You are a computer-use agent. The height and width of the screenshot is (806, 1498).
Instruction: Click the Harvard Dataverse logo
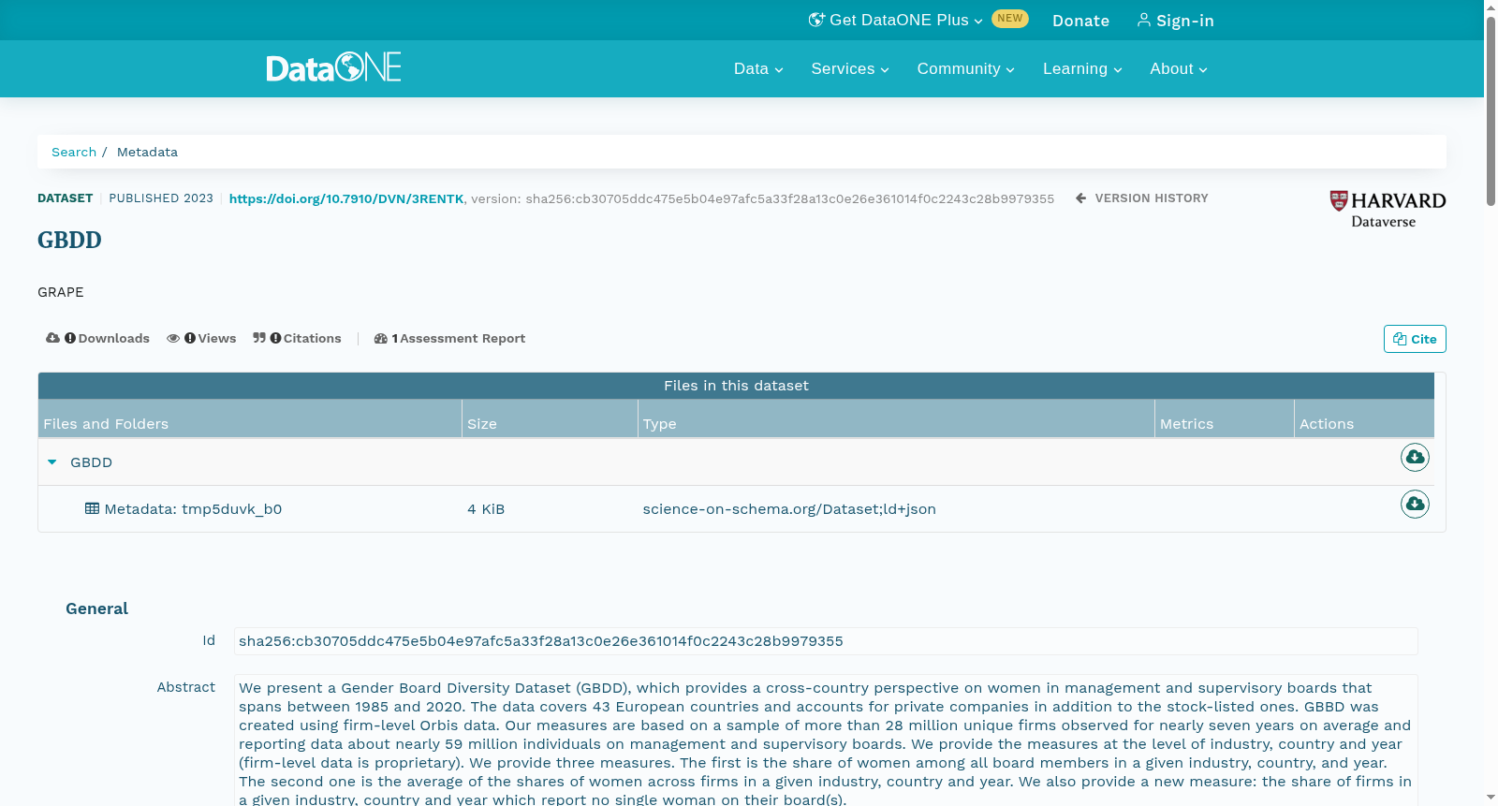(x=1388, y=210)
